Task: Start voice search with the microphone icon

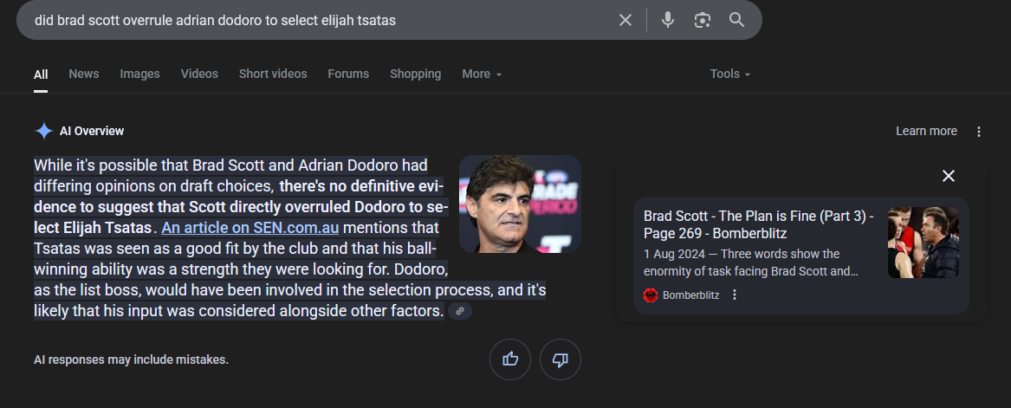Action: click(x=667, y=20)
